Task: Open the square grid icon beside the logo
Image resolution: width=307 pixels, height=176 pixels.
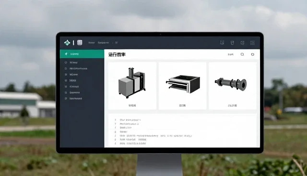Action: (x=80, y=43)
